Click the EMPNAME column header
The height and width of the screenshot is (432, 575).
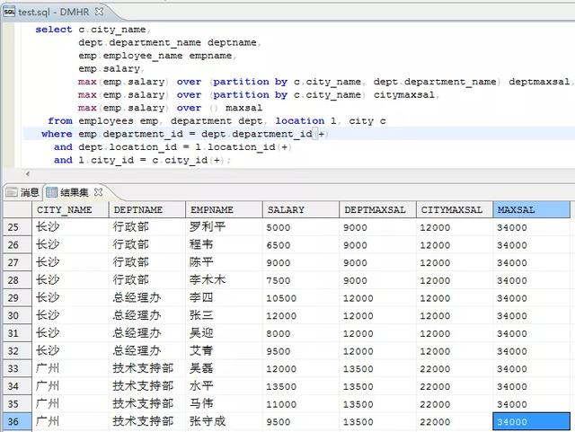tap(224, 210)
